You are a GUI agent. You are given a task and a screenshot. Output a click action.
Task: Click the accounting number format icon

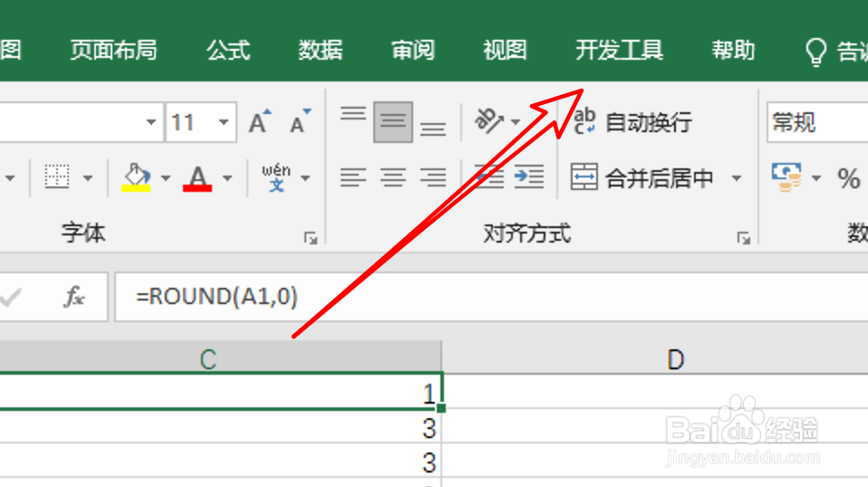[x=786, y=177]
